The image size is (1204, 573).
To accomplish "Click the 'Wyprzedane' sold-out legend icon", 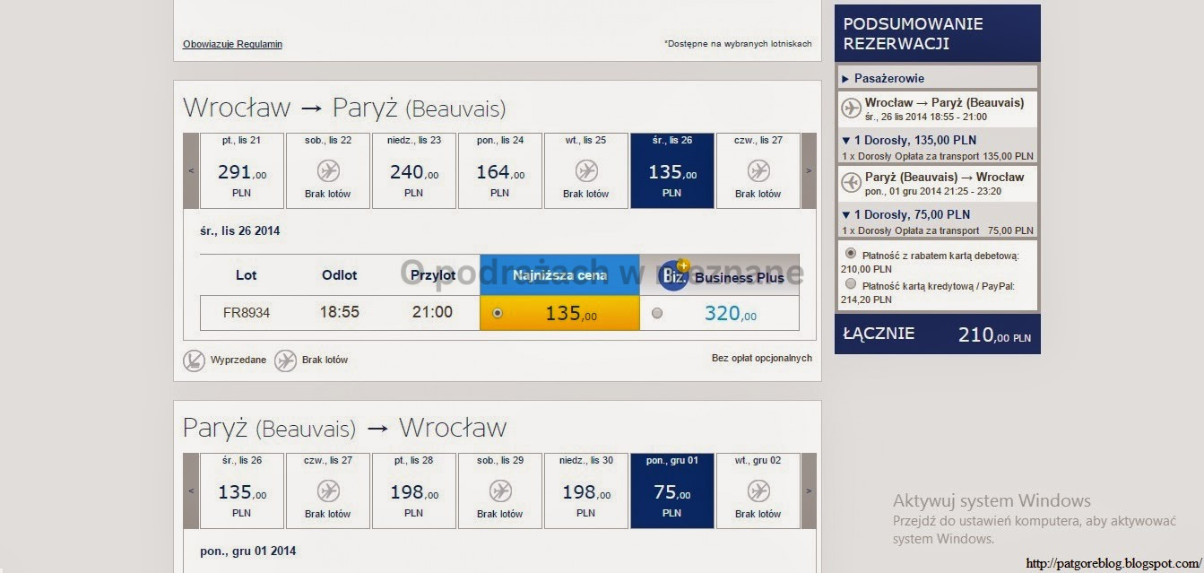I will click(x=194, y=360).
